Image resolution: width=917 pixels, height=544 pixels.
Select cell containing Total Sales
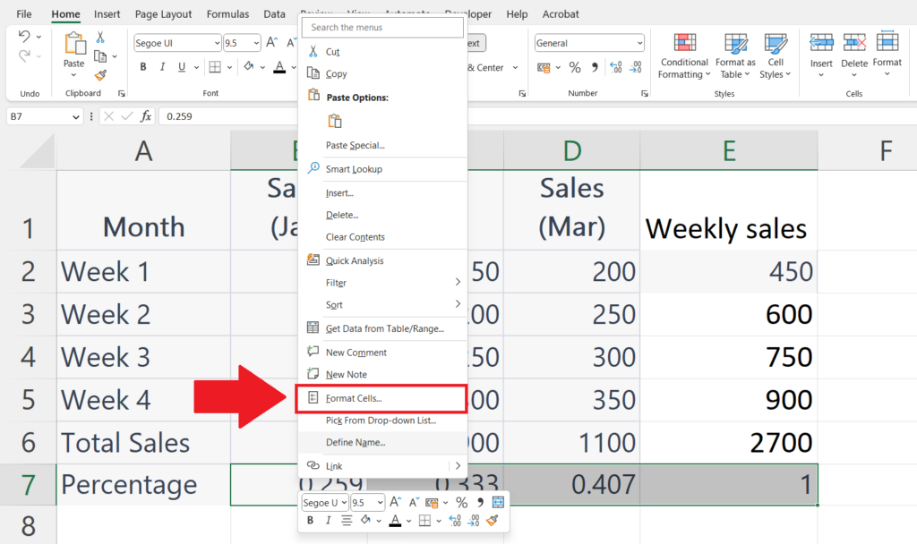click(143, 442)
